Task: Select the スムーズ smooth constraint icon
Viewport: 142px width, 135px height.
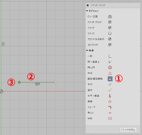Action: point(110,107)
